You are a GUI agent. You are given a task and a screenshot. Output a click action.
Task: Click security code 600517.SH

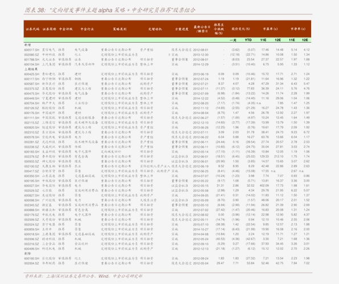32,50
